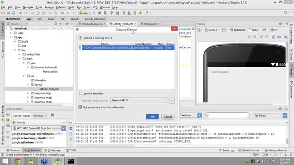Click the scroll-from-source target icon
Viewport: 294px width, 165px height.
pyautogui.click(x=56, y=24)
